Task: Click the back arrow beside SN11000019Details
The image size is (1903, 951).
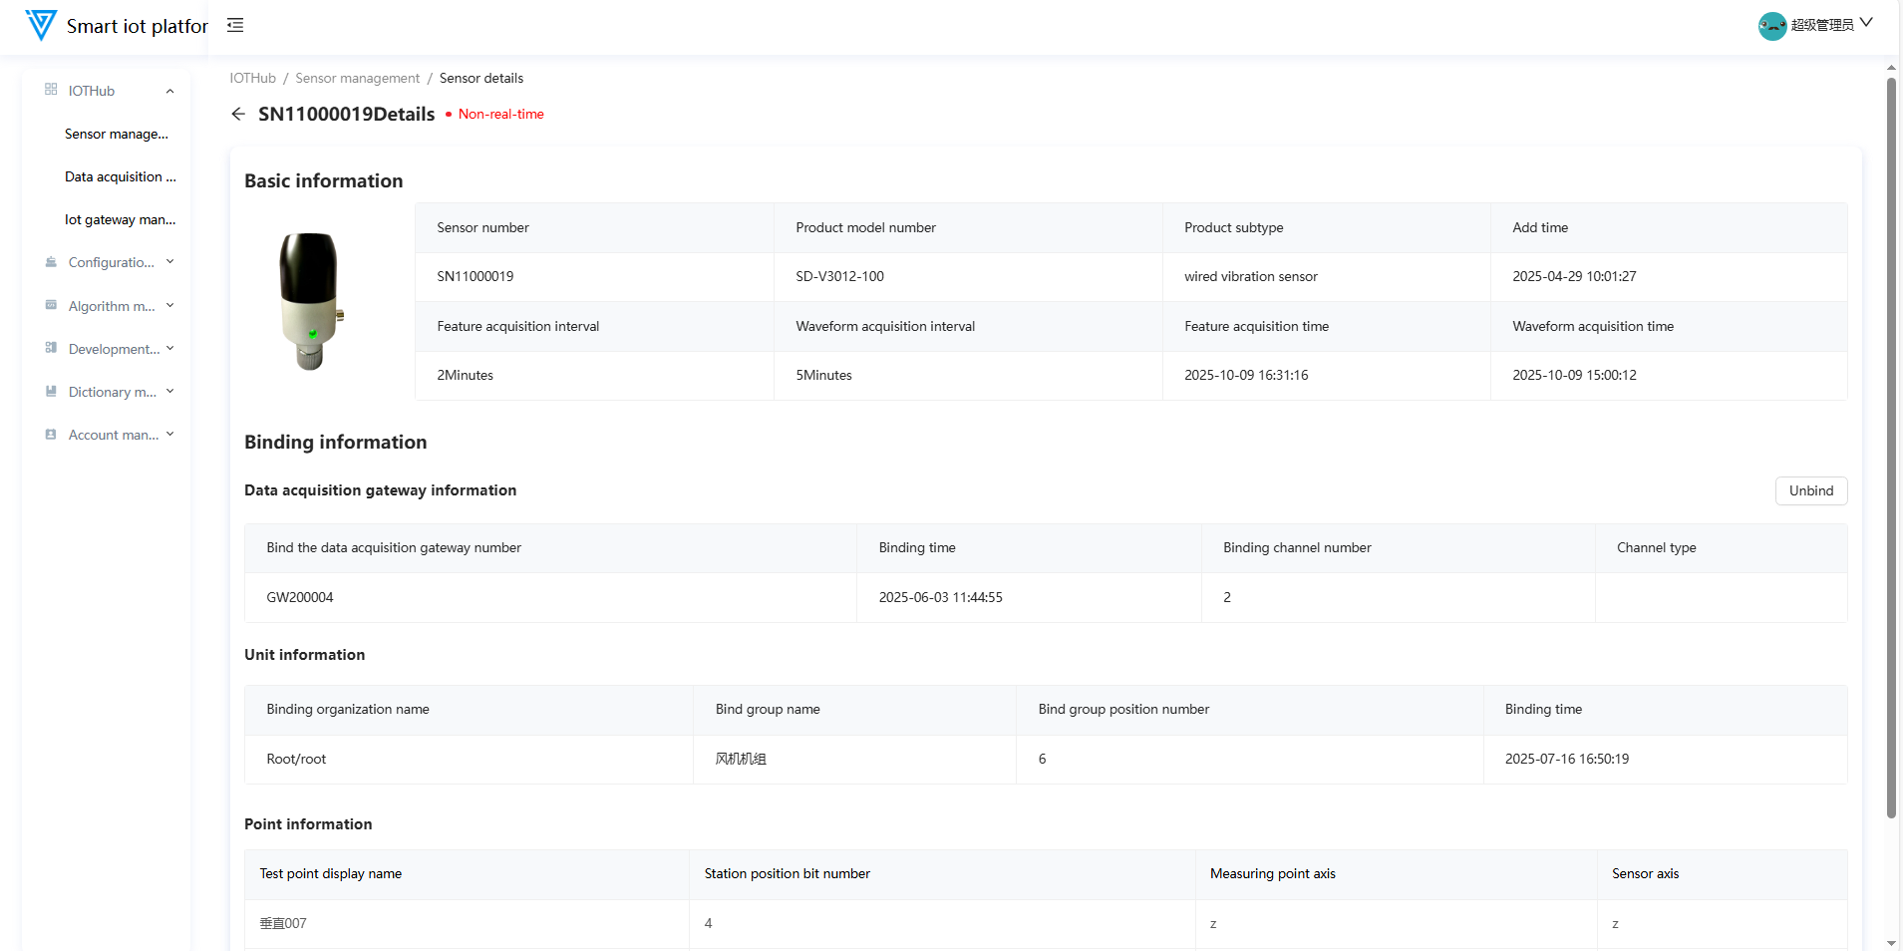Action: pyautogui.click(x=238, y=114)
